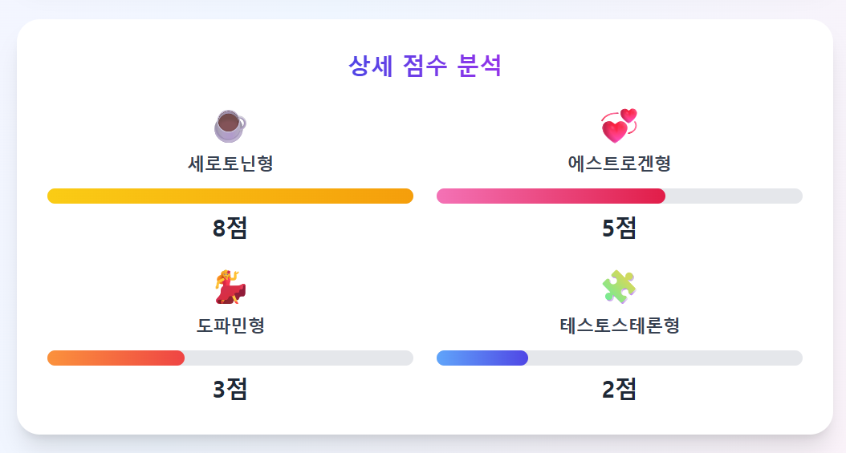The height and width of the screenshot is (453, 846).
Task: Click the 3점 score text
Action: (230, 390)
